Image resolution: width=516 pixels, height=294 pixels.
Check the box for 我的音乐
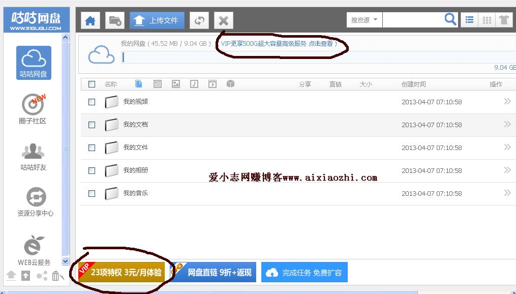click(92, 194)
